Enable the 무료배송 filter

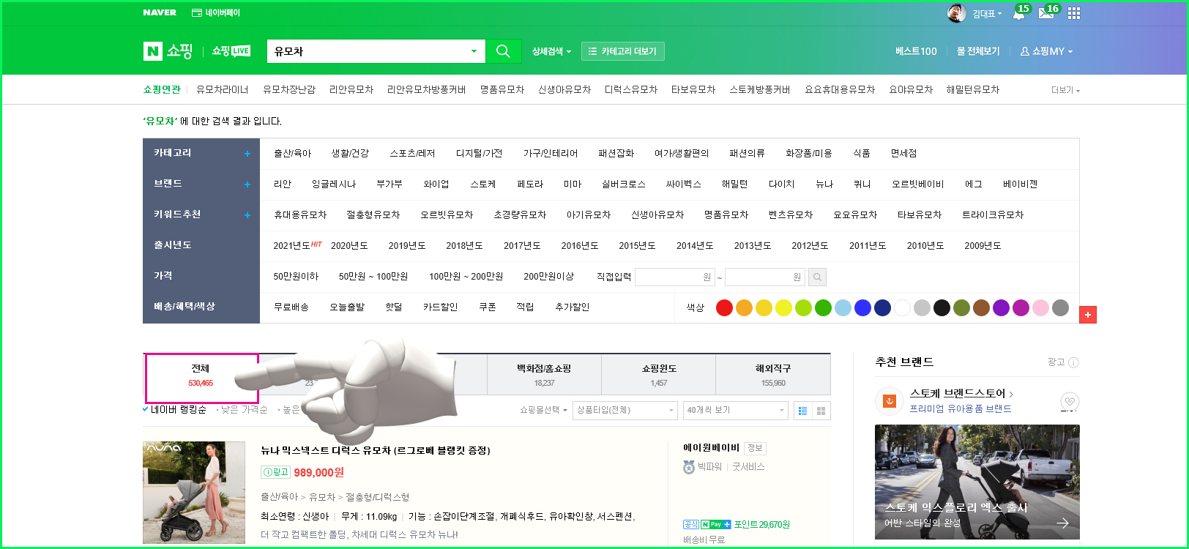(x=291, y=307)
